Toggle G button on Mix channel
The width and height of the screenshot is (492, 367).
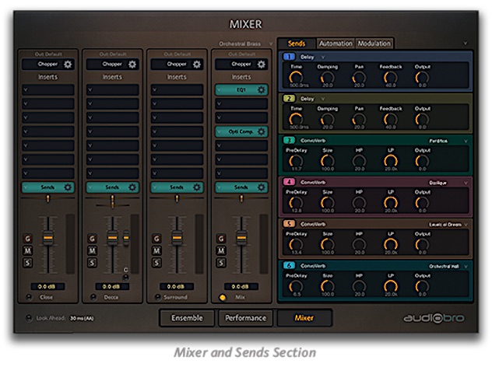pos(221,239)
